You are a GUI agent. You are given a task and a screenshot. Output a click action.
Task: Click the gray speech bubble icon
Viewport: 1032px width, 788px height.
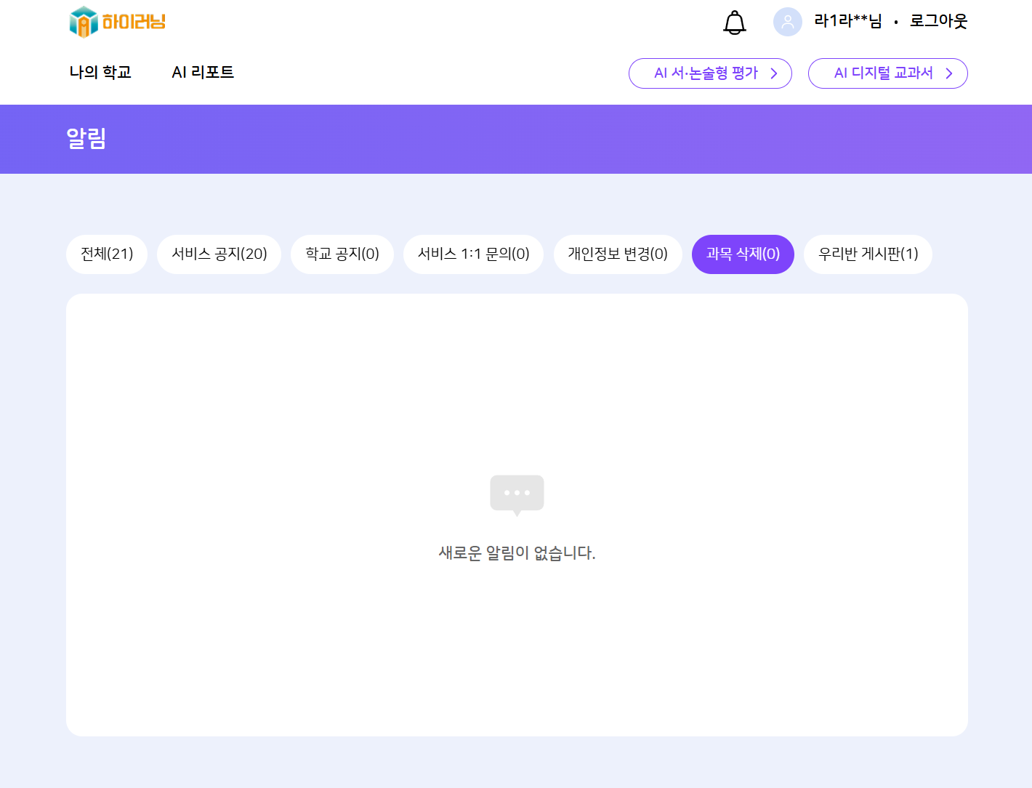tap(517, 494)
